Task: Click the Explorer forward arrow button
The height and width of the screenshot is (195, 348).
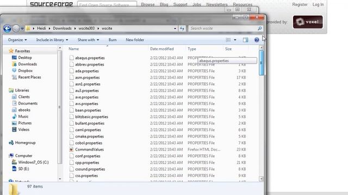Action: [x=16, y=29]
